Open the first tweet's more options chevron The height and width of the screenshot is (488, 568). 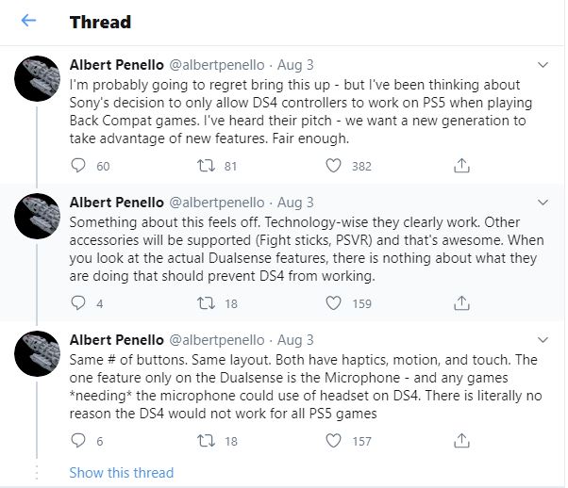(543, 65)
